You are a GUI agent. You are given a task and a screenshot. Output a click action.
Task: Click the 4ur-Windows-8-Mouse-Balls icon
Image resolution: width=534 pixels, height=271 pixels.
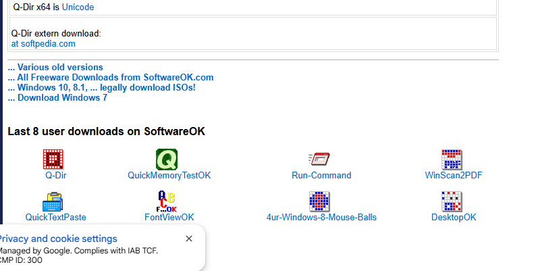pyautogui.click(x=319, y=201)
